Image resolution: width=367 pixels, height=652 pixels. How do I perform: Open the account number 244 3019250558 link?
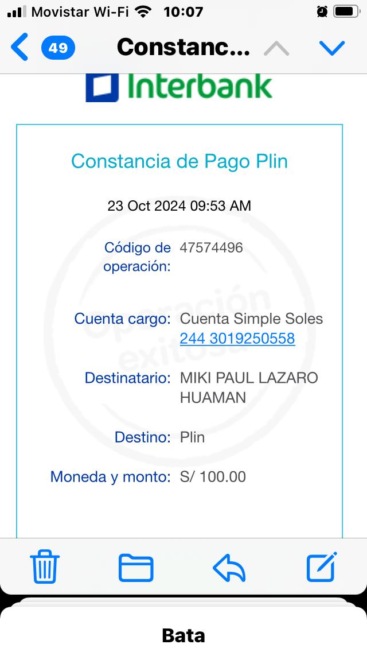pyautogui.click(x=237, y=339)
